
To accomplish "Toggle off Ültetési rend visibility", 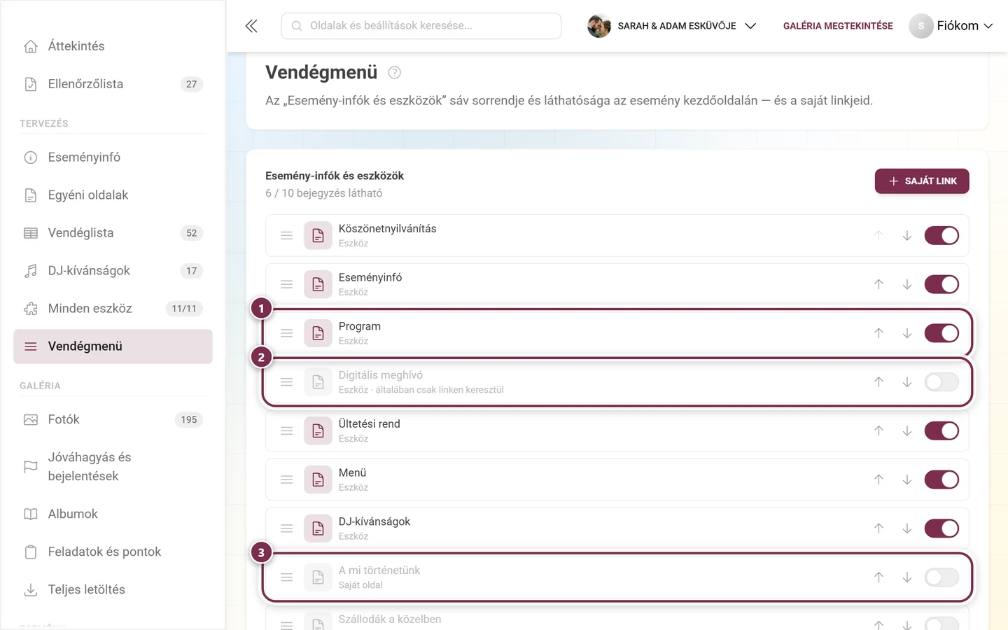I will point(941,431).
